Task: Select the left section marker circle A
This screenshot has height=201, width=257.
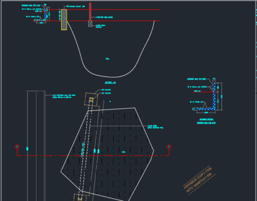Action: (17, 147)
